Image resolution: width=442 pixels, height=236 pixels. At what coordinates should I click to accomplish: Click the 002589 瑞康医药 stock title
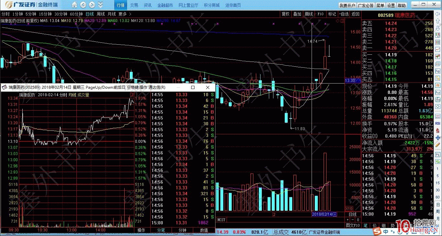397,15
